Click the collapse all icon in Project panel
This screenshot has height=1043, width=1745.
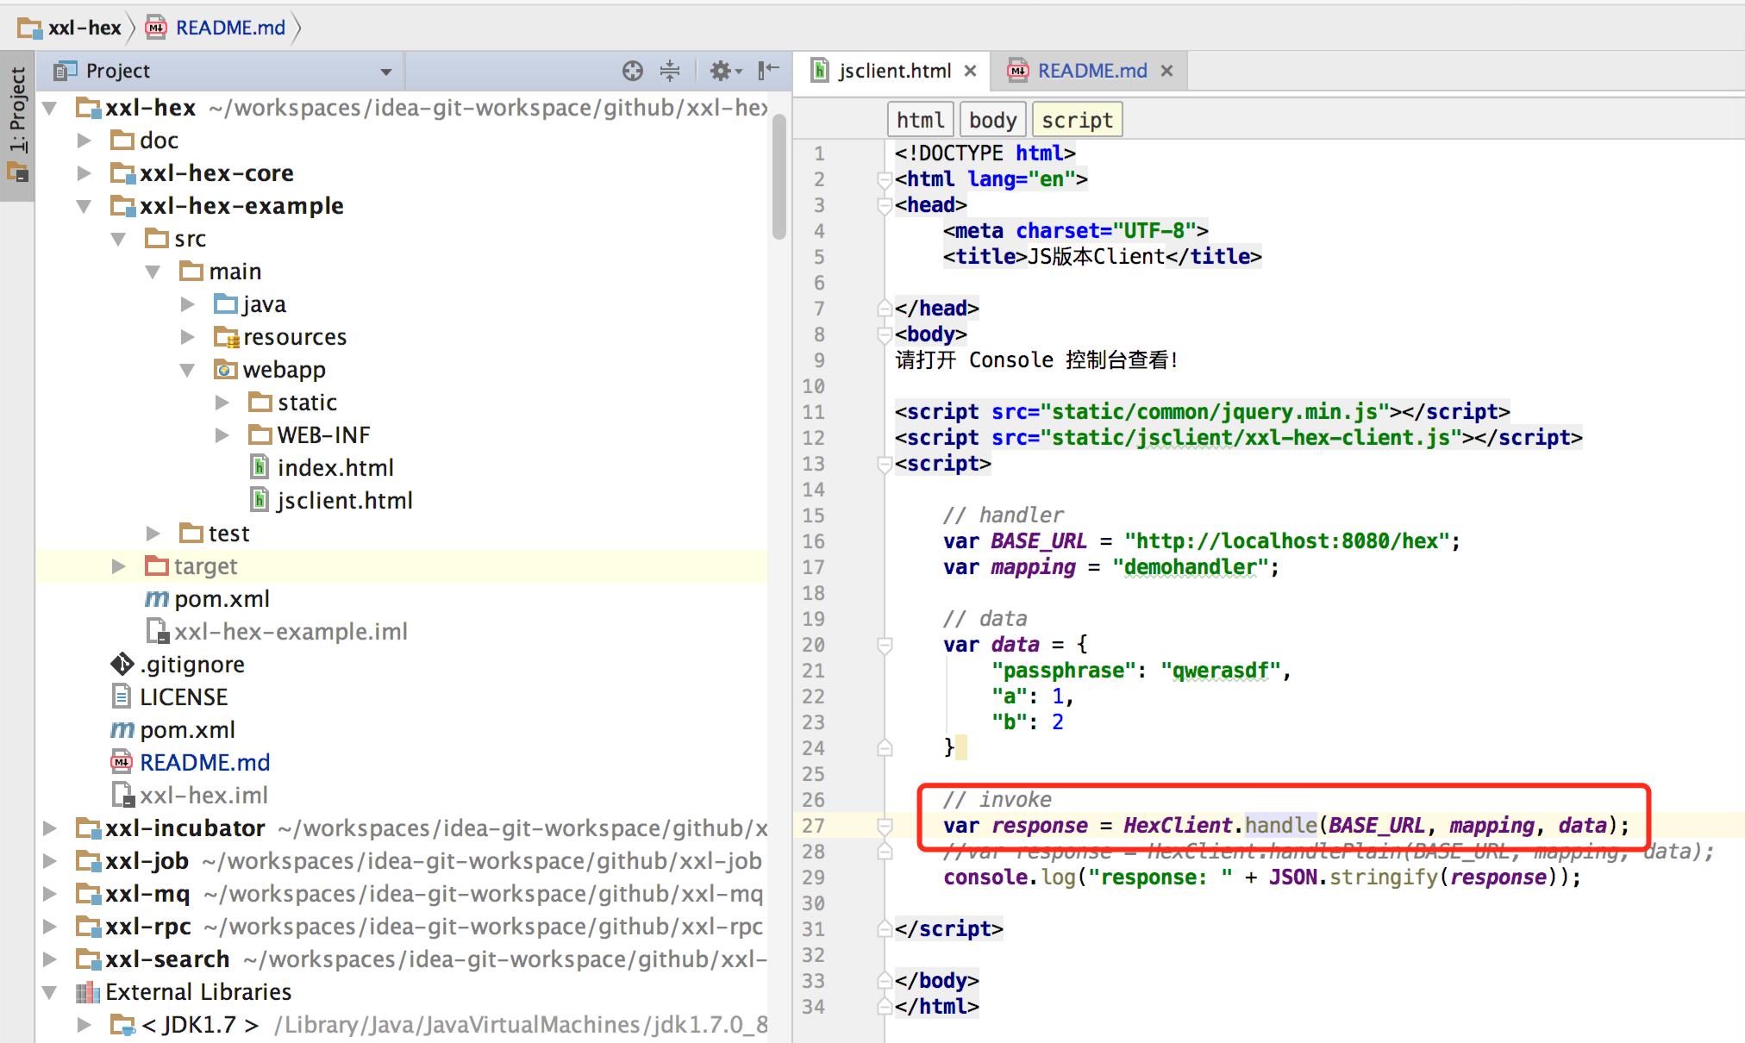click(670, 71)
